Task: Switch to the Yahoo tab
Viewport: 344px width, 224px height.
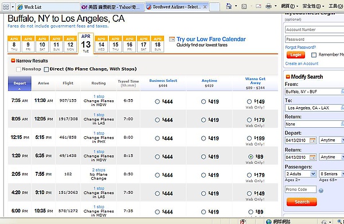Action: tap(112, 7)
